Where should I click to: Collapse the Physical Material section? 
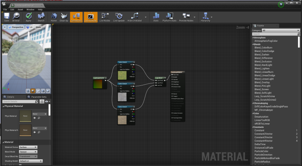click(x=4, y=106)
